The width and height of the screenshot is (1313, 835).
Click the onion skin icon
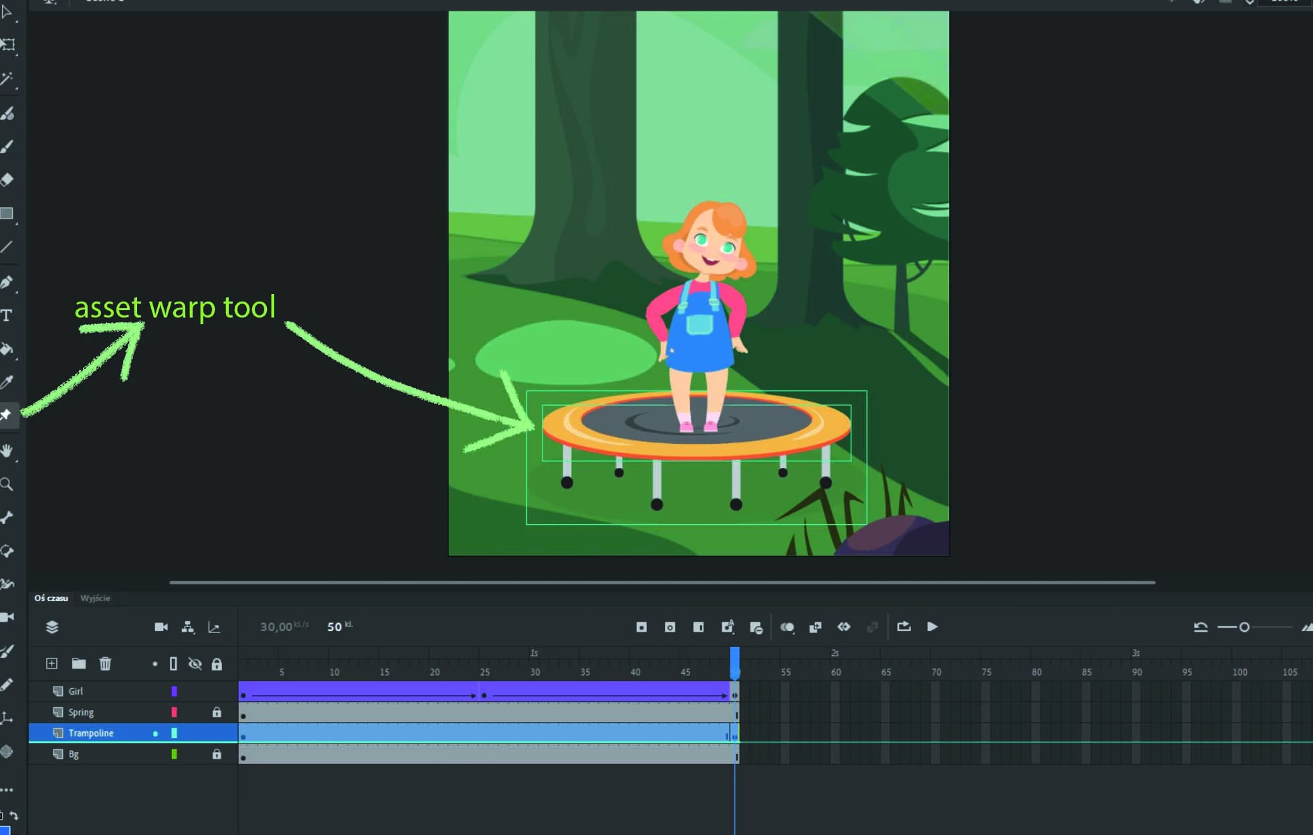click(x=787, y=627)
